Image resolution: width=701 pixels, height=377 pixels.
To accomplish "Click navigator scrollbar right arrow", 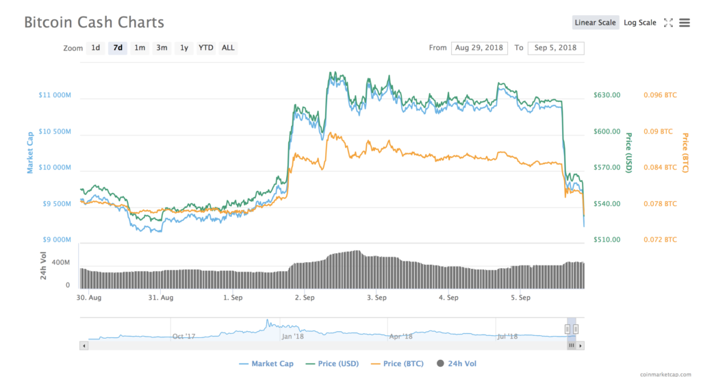I will [581, 346].
